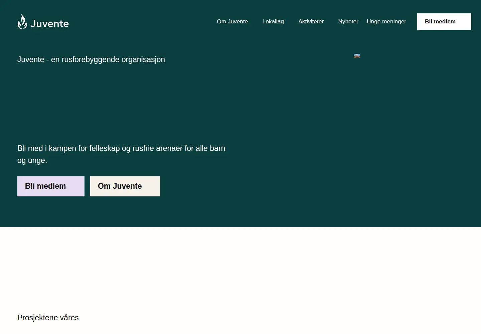Open the Nyheter navigation link
This screenshot has height=334, width=481.
(348, 21)
